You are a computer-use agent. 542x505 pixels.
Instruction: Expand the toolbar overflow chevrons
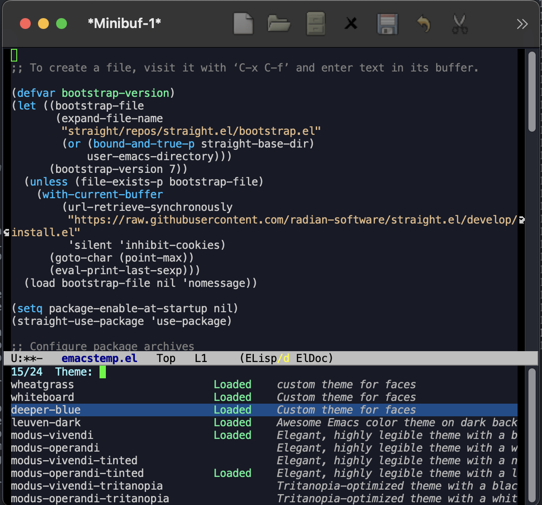tap(522, 24)
